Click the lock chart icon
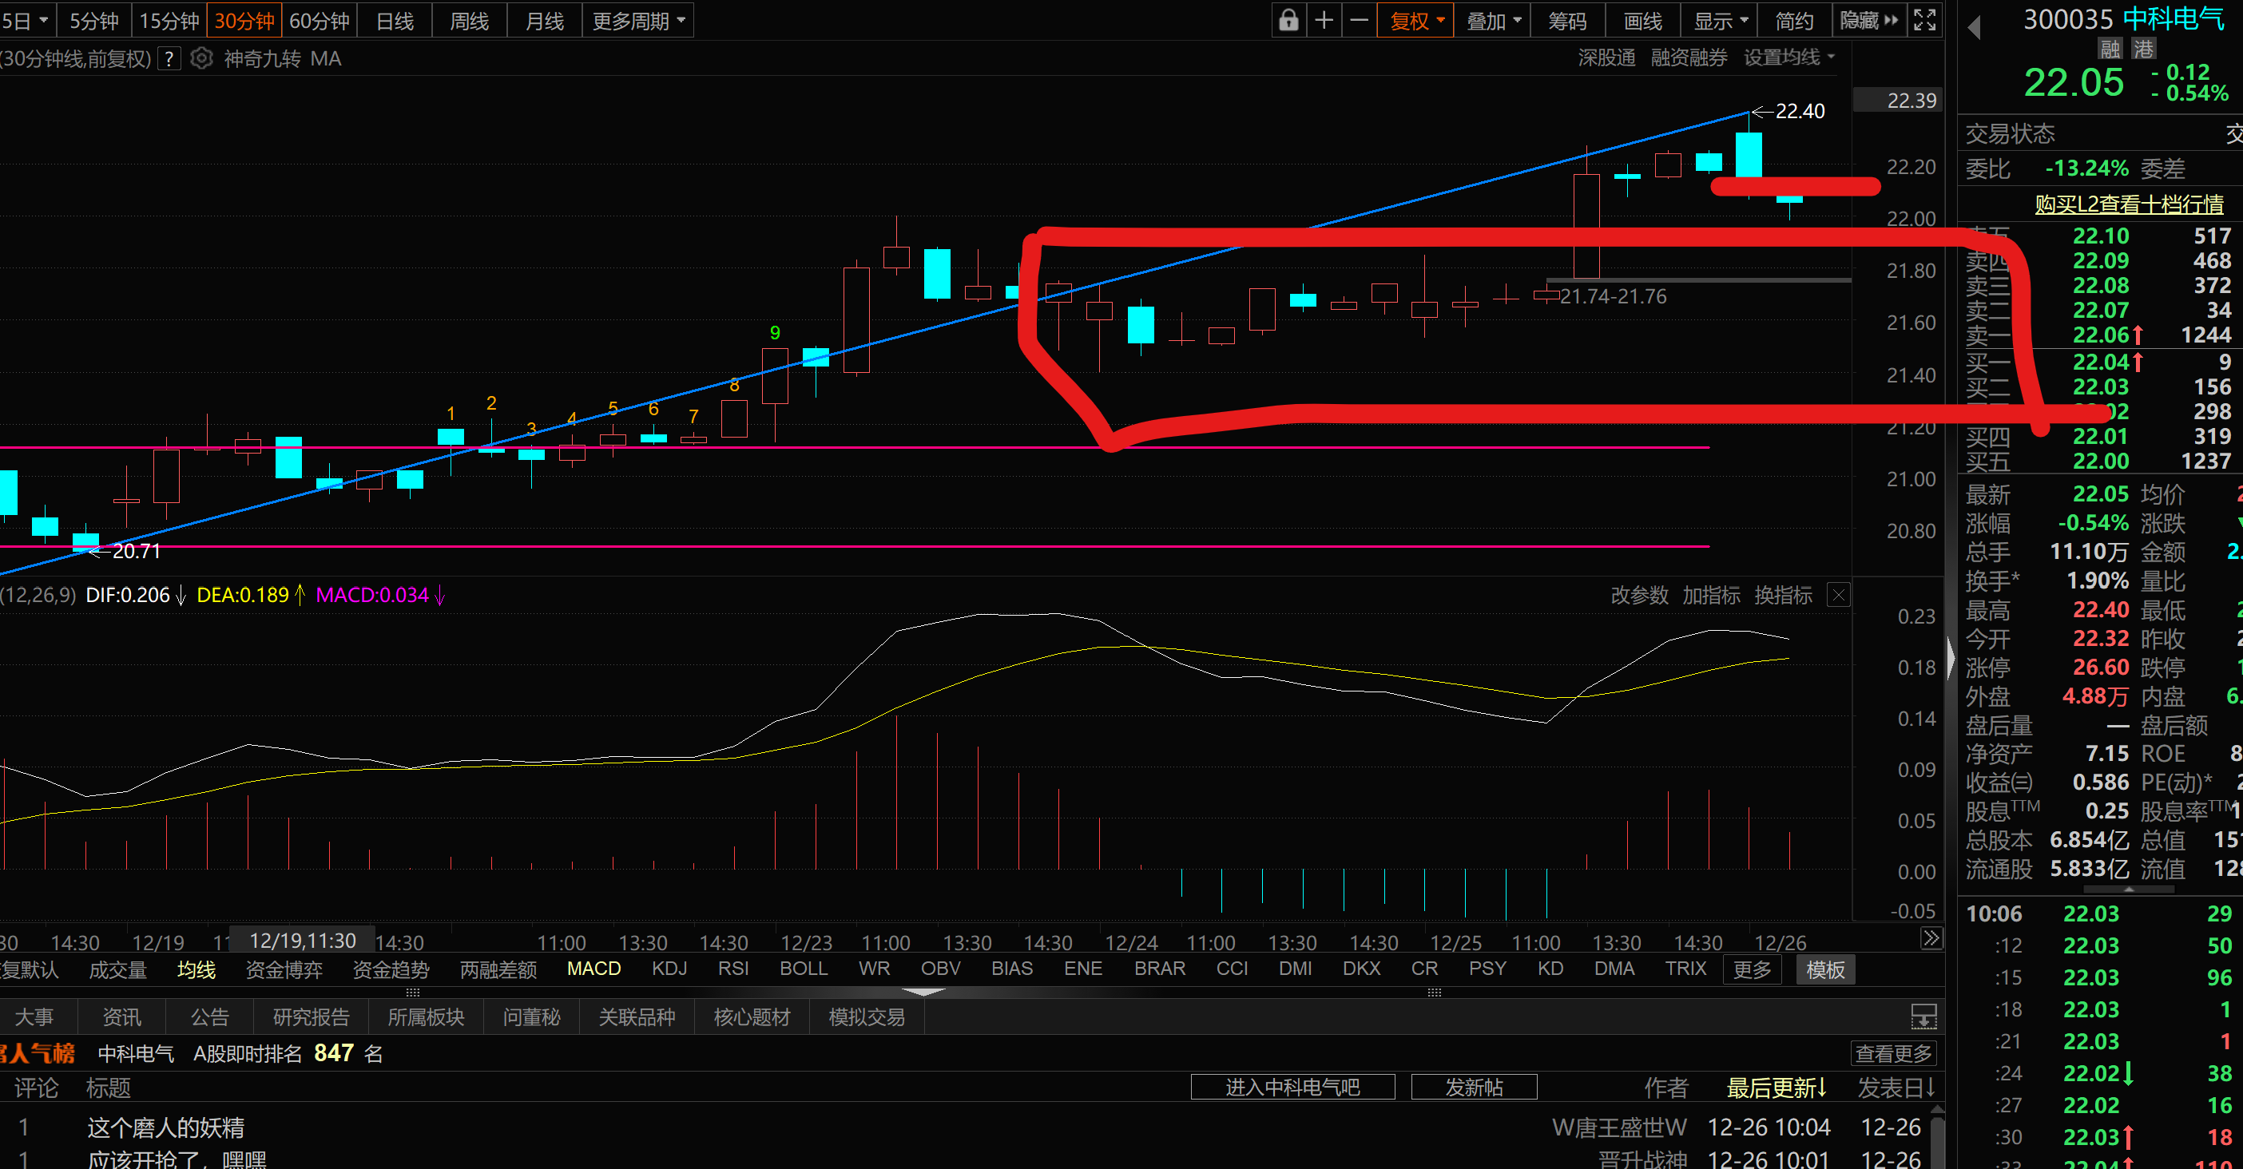The image size is (2243, 1169). (x=1288, y=20)
